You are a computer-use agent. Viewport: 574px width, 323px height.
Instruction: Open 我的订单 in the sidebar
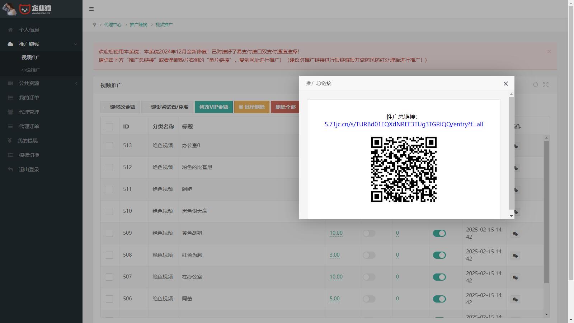pos(29,98)
